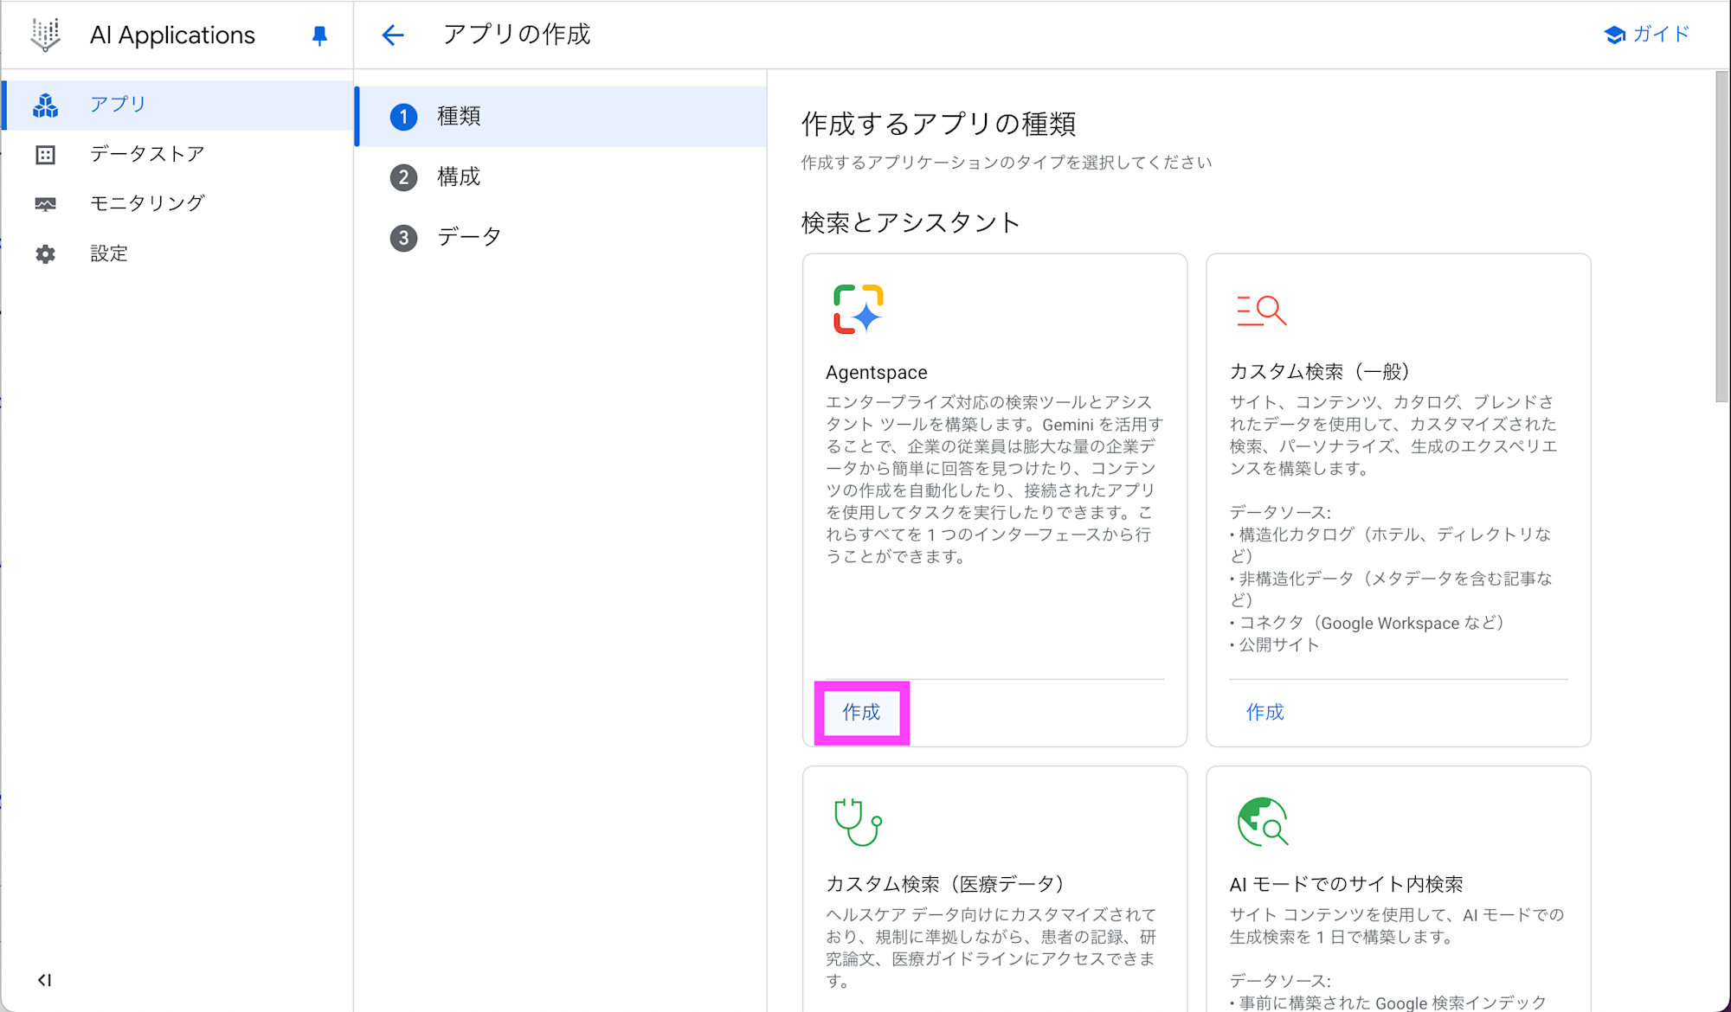This screenshot has width=1731, height=1012.
Task: Select step 2 構成
Action: (561, 176)
